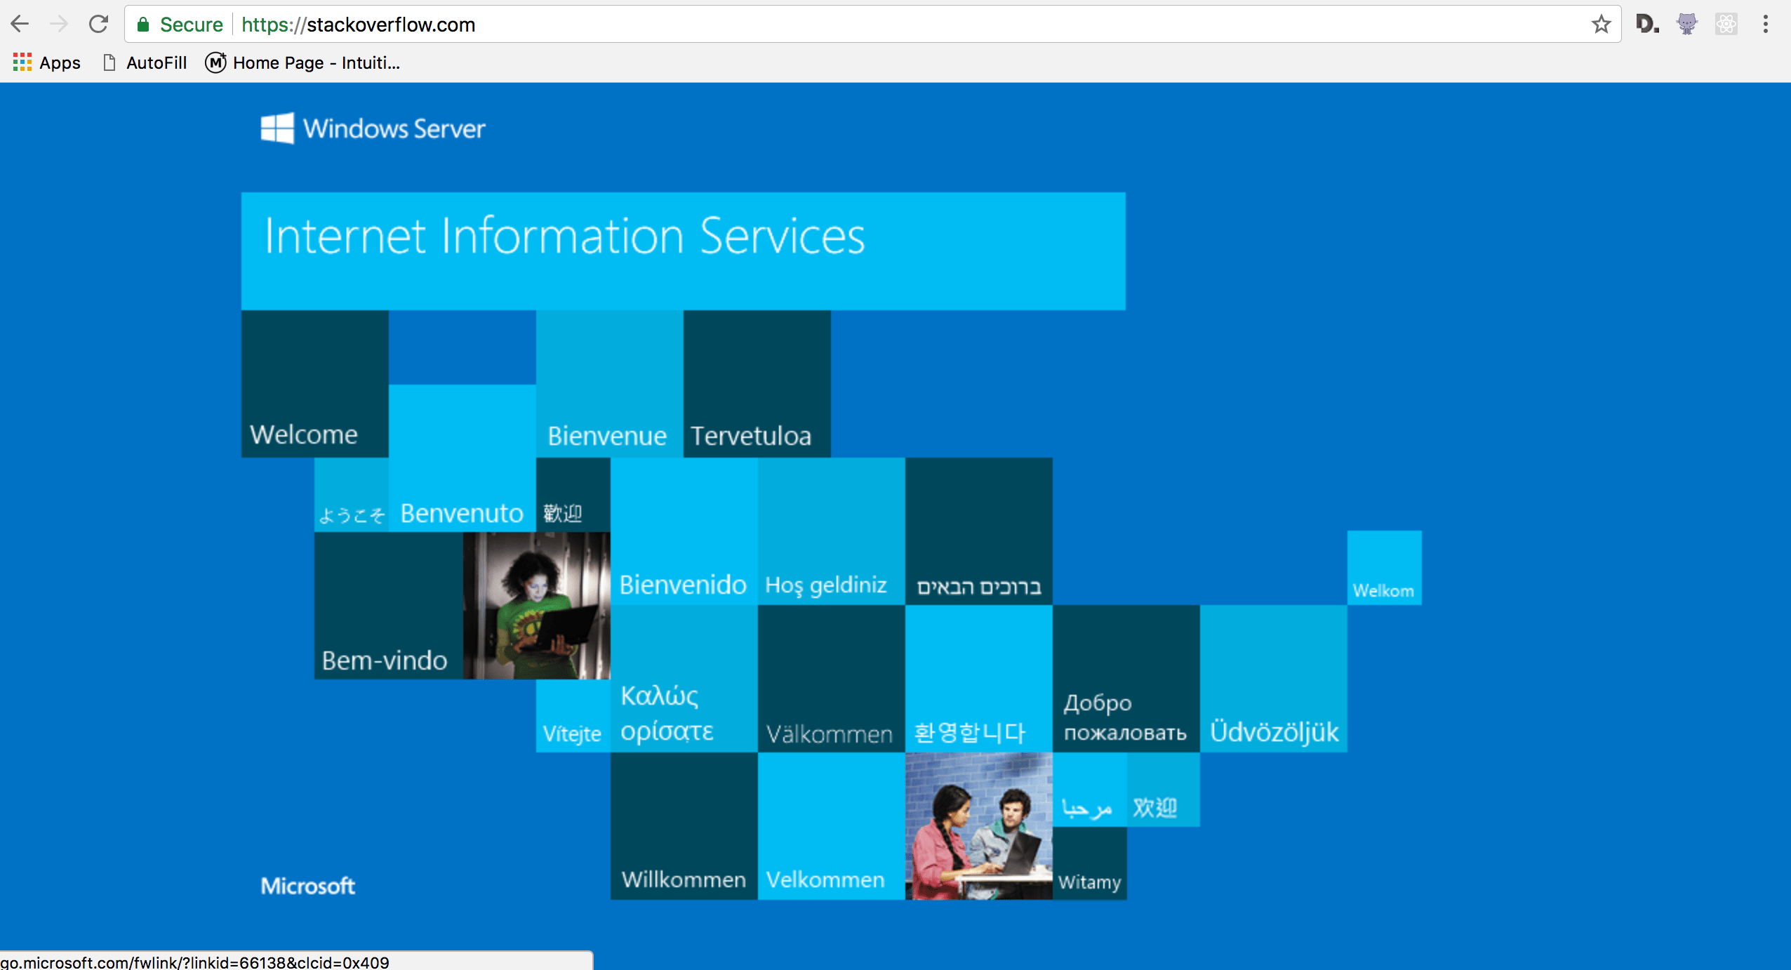The width and height of the screenshot is (1791, 970).
Task: Open the AutoFill bookmark
Action: [146, 62]
